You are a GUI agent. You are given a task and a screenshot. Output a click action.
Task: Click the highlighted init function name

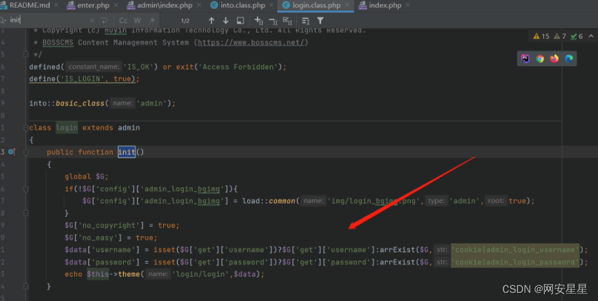[x=127, y=152]
